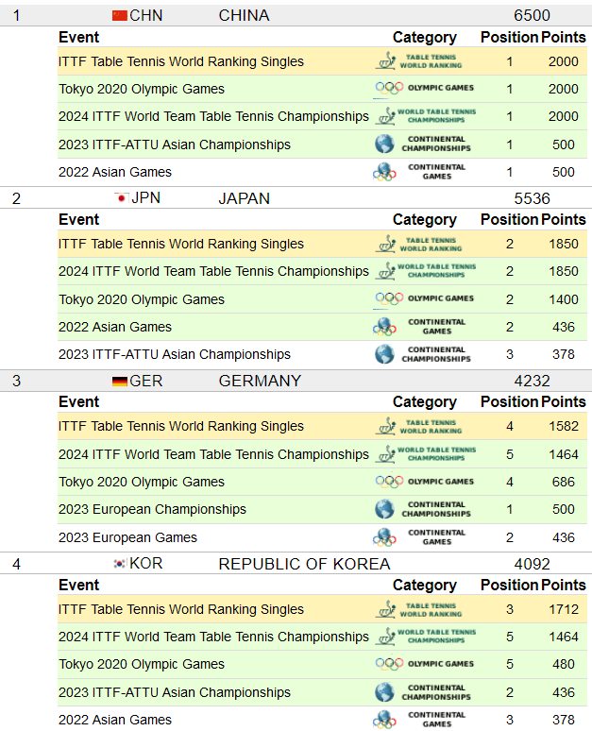592x731 pixels.
Task: Click Korea's Continental Championships globe icon
Action: [x=384, y=692]
